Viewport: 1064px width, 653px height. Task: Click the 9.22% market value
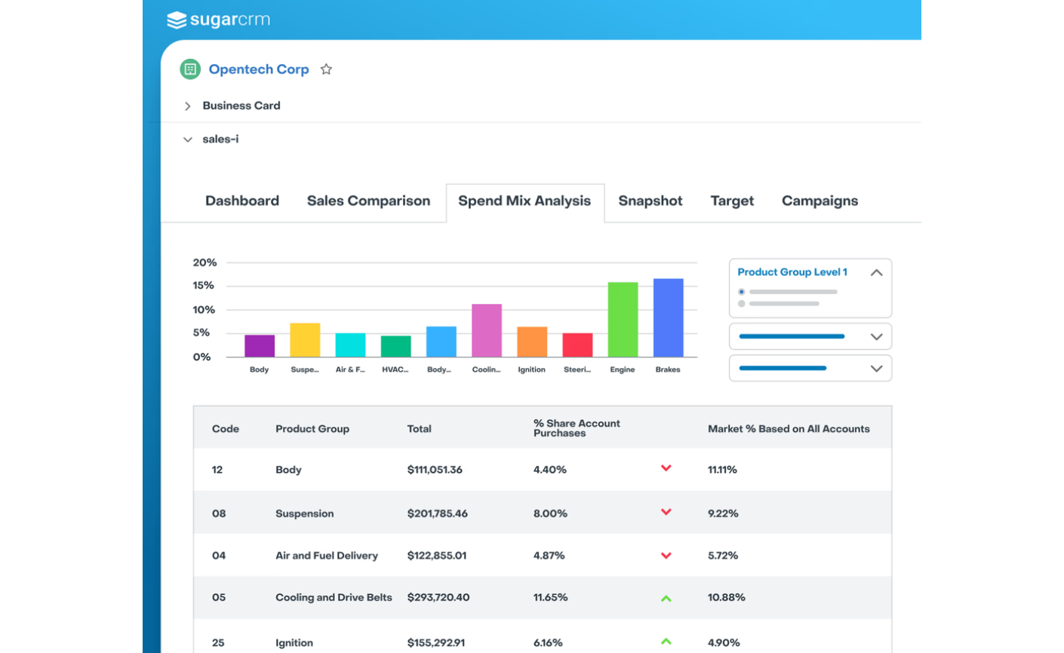click(723, 514)
